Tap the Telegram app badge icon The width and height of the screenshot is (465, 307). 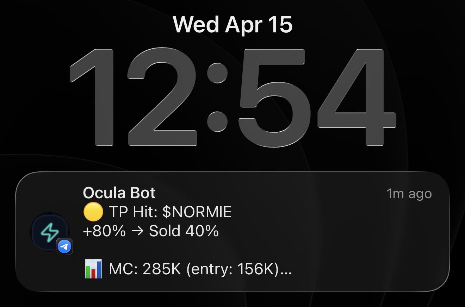[64, 247]
